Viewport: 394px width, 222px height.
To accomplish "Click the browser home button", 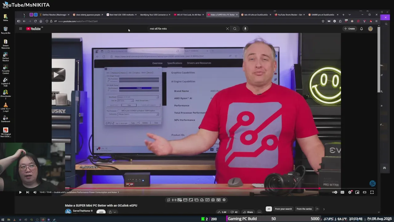I will pos(41,21).
